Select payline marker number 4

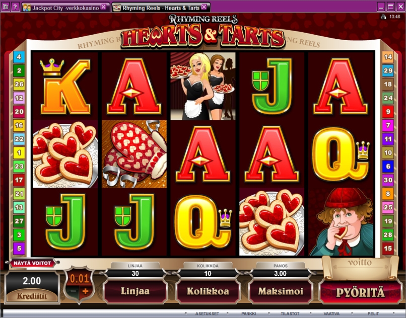click(19, 57)
